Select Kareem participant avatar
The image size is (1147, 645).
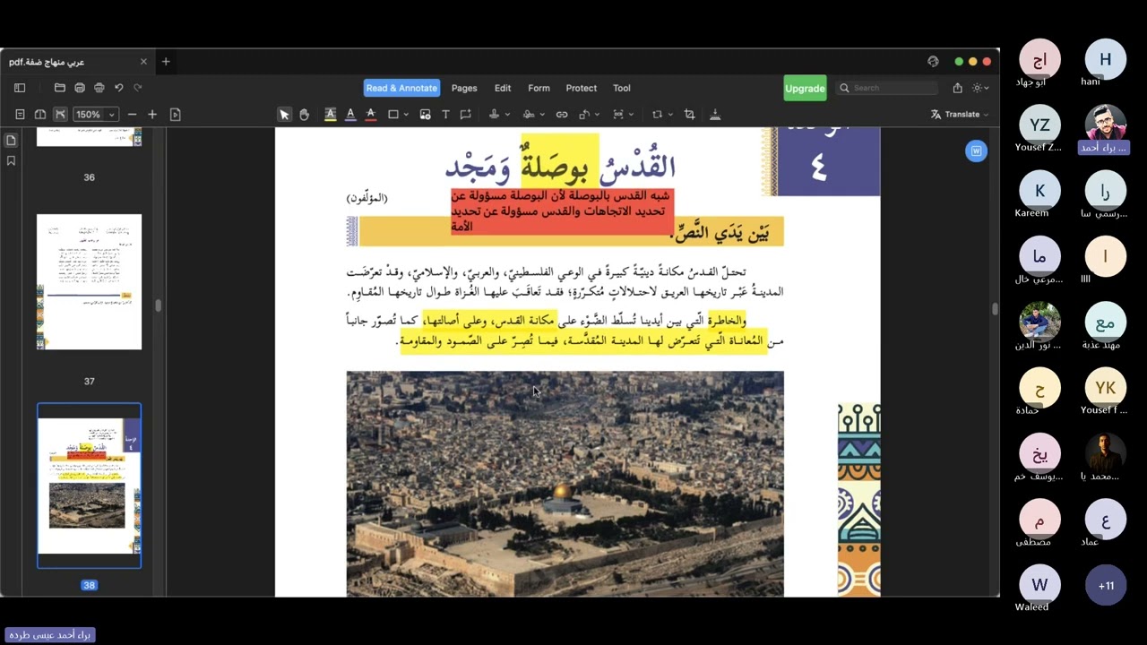[x=1039, y=191]
